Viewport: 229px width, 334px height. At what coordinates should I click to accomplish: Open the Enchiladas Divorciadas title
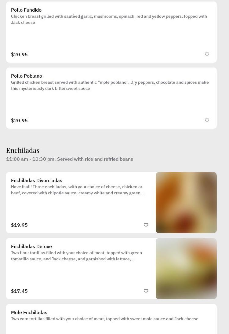point(37,181)
